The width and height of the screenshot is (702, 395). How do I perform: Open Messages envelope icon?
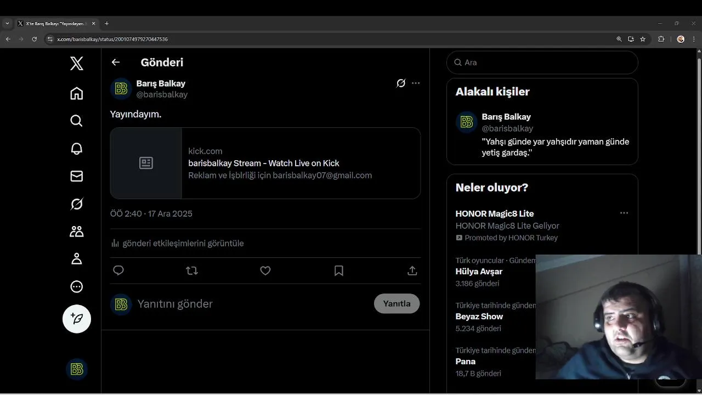click(77, 176)
